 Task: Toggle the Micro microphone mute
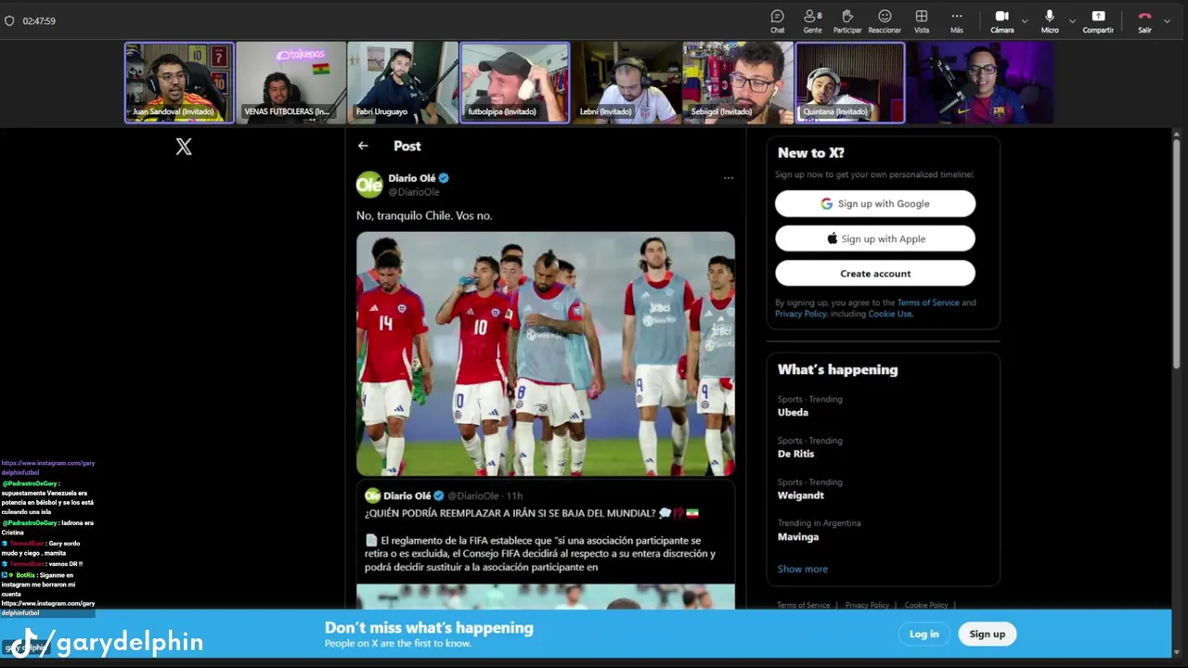pos(1050,20)
